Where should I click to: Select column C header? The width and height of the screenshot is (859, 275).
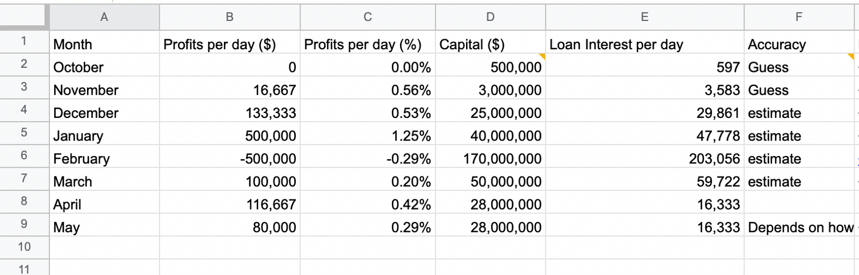click(x=368, y=17)
